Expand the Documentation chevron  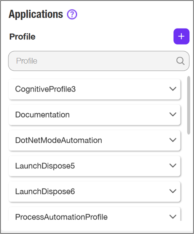click(173, 114)
